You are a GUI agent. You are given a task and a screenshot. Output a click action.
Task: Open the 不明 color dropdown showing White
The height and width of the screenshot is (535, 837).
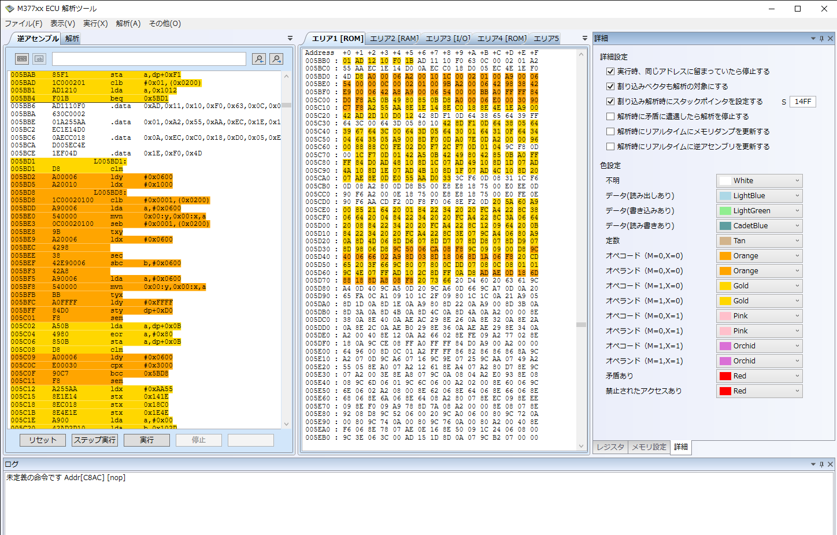(x=759, y=181)
